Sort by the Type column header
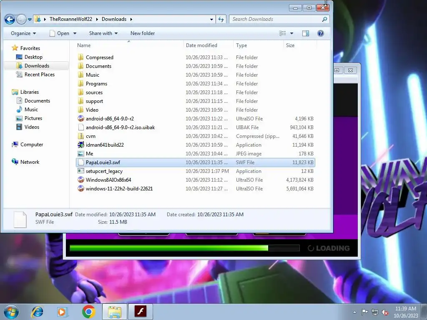 click(259, 45)
